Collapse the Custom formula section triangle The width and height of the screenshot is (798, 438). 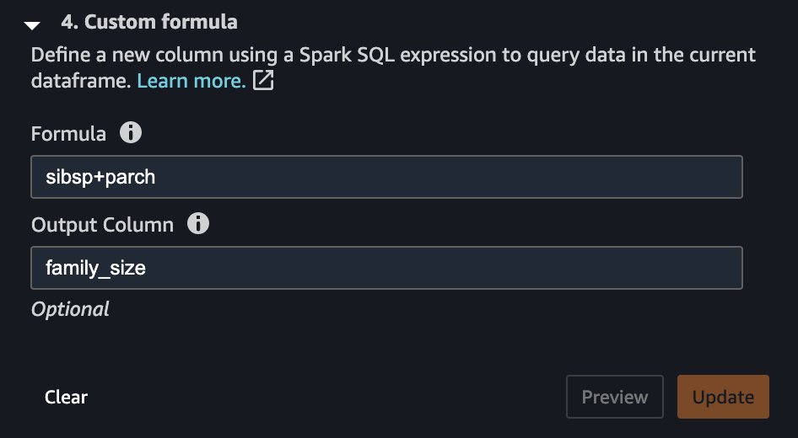pyautogui.click(x=32, y=25)
